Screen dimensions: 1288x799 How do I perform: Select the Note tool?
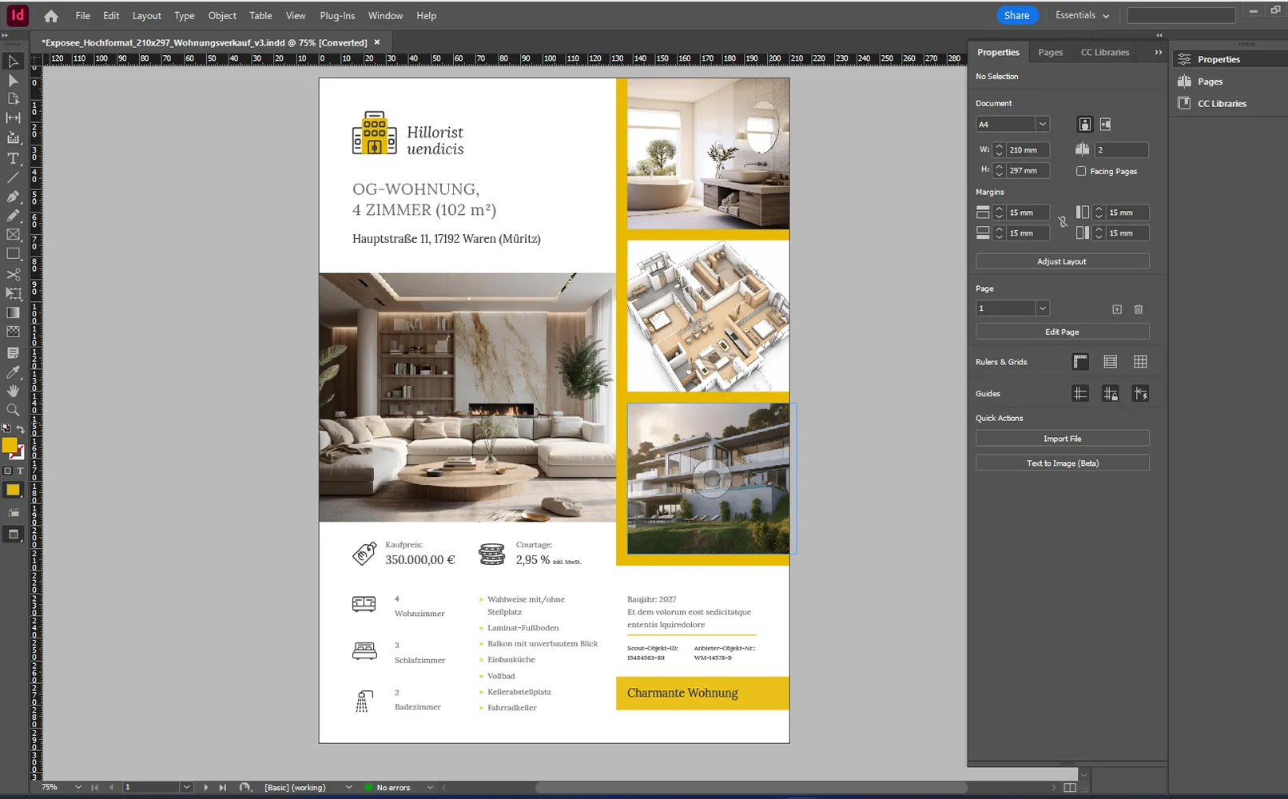point(13,352)
